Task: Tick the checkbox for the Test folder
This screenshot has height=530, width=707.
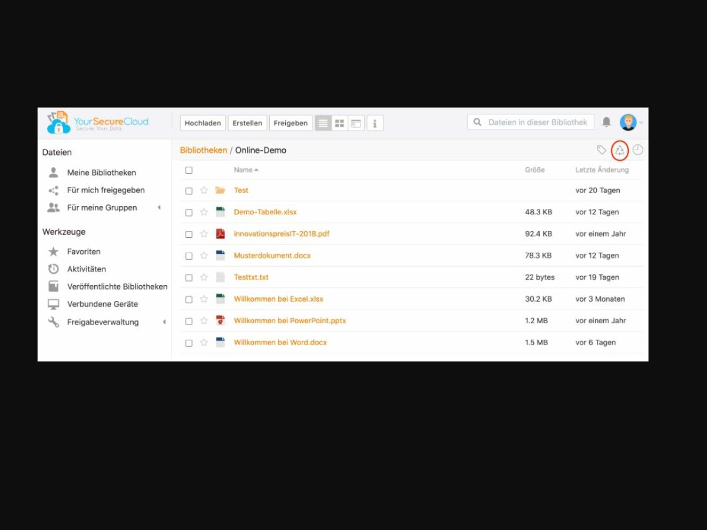Action: 189,191
